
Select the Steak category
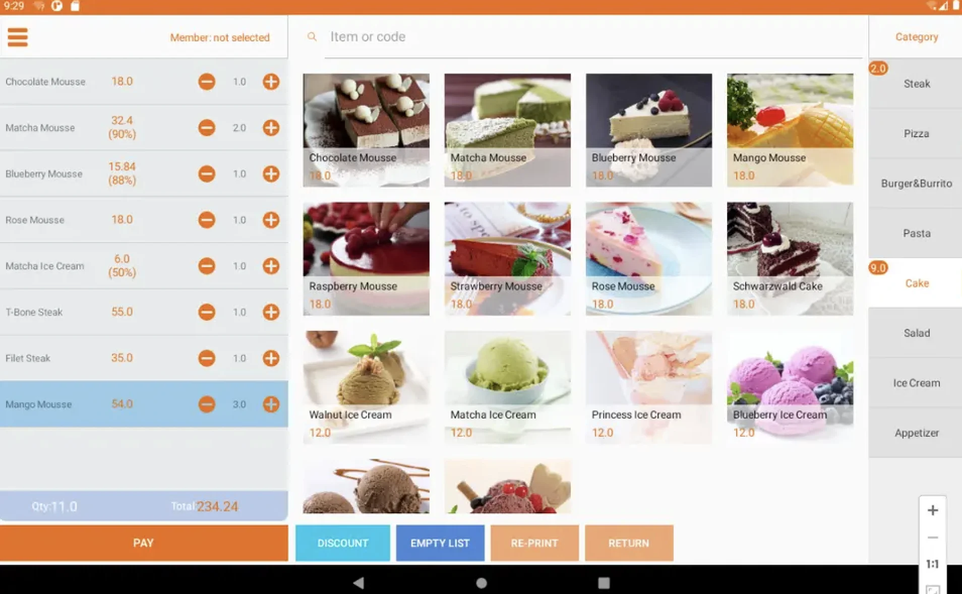pos(916,84)
